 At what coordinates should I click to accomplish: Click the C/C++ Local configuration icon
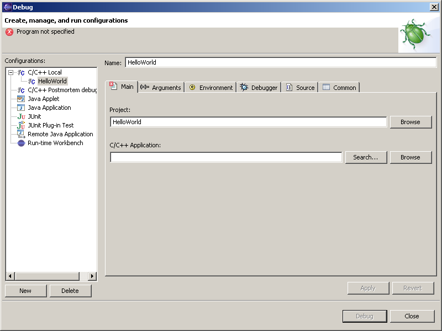(x=21, y=72)
